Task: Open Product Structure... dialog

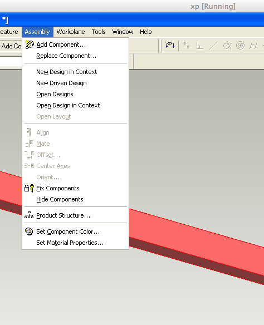Action: (76, 215)
